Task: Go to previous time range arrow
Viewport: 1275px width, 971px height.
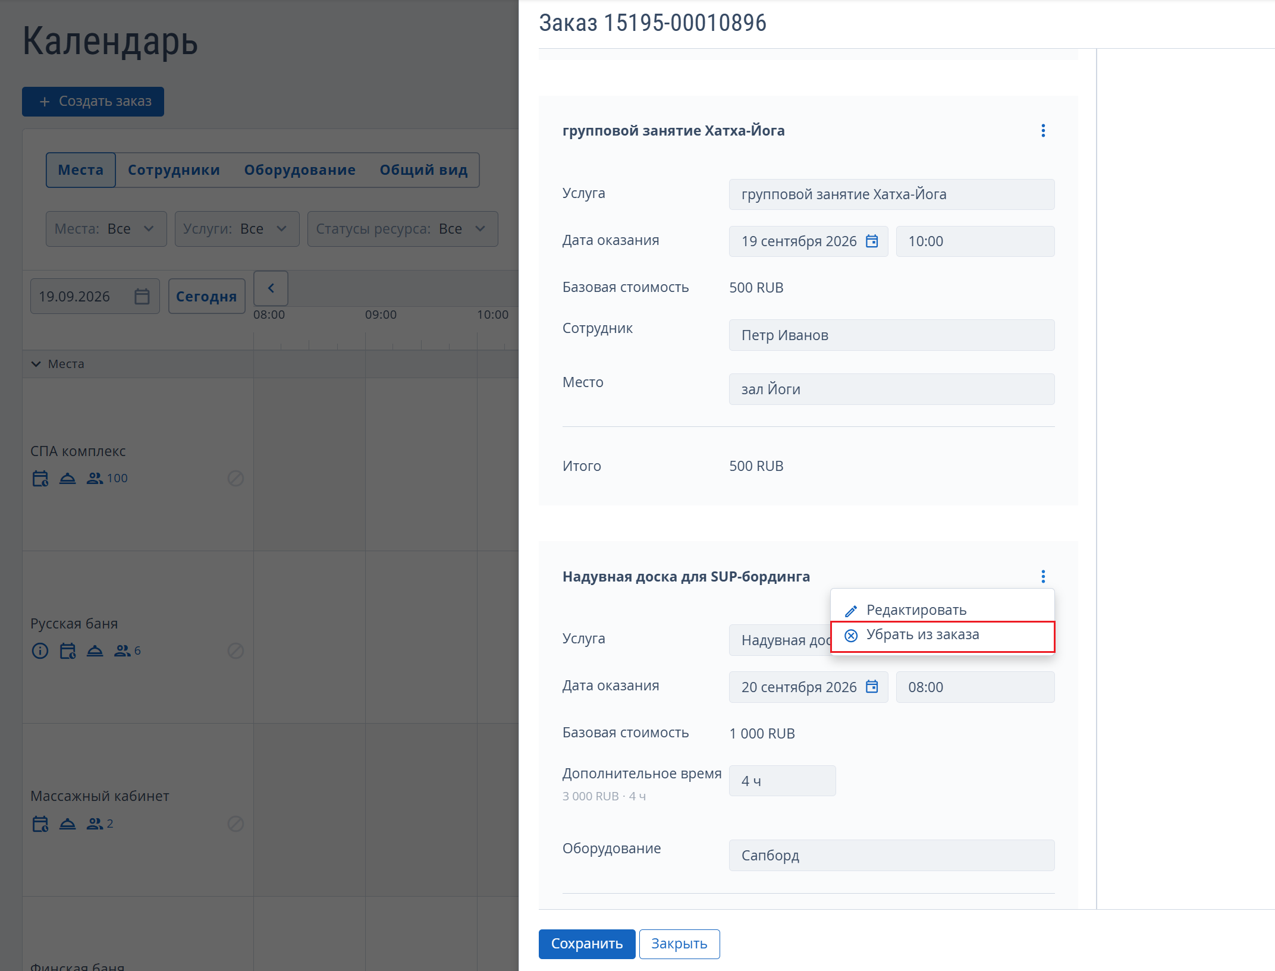Action: click(x=271, y=288)
